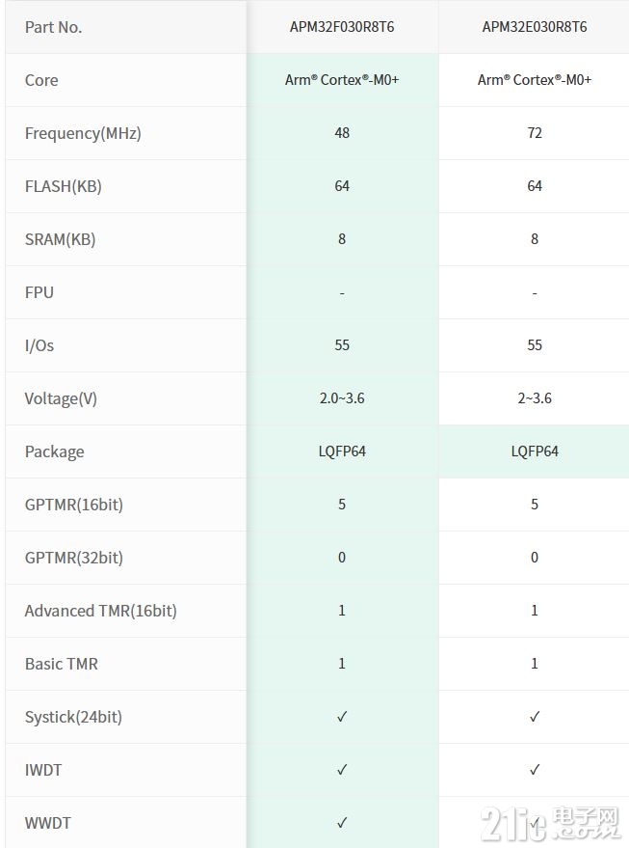Click the Systick checkmark for APM32E030R8T6
629x848 pixels.
coord(534,717)
